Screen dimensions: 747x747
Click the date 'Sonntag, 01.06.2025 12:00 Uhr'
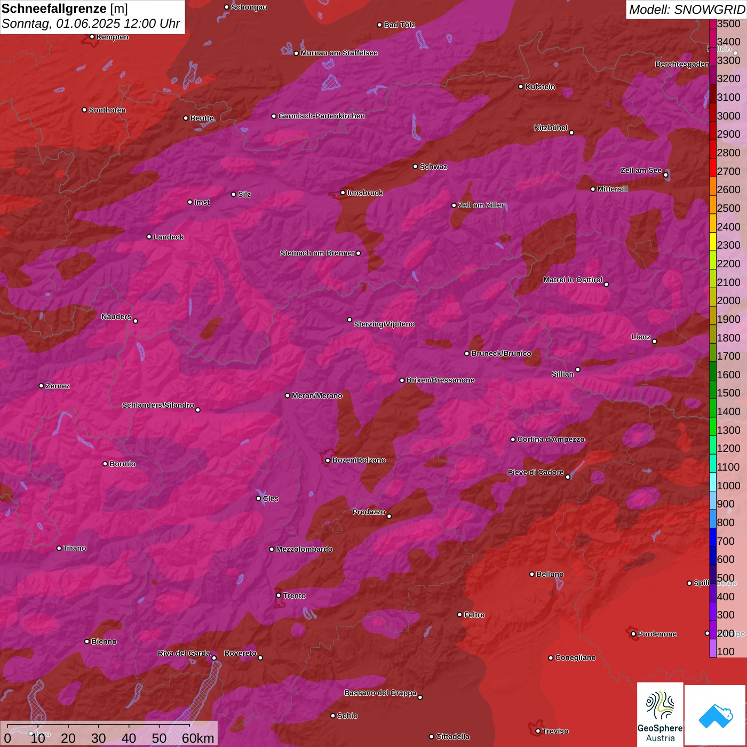coord(91,24)
